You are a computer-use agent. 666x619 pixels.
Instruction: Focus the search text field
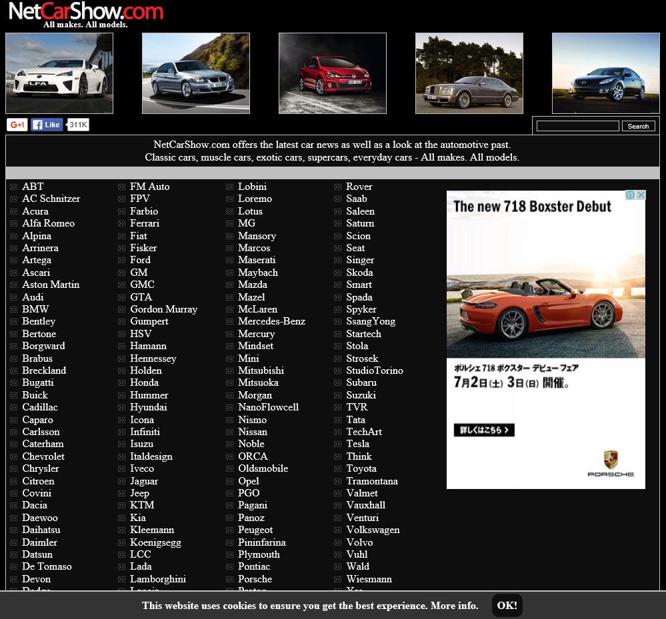click(x=577, y=126)
